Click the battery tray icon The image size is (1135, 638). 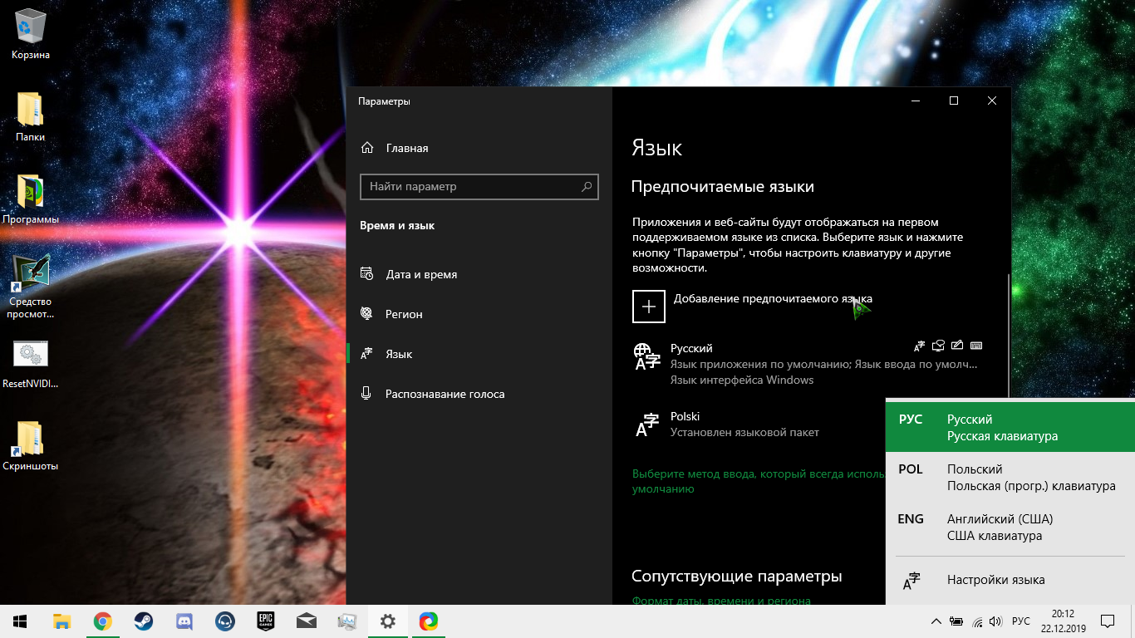956,621
